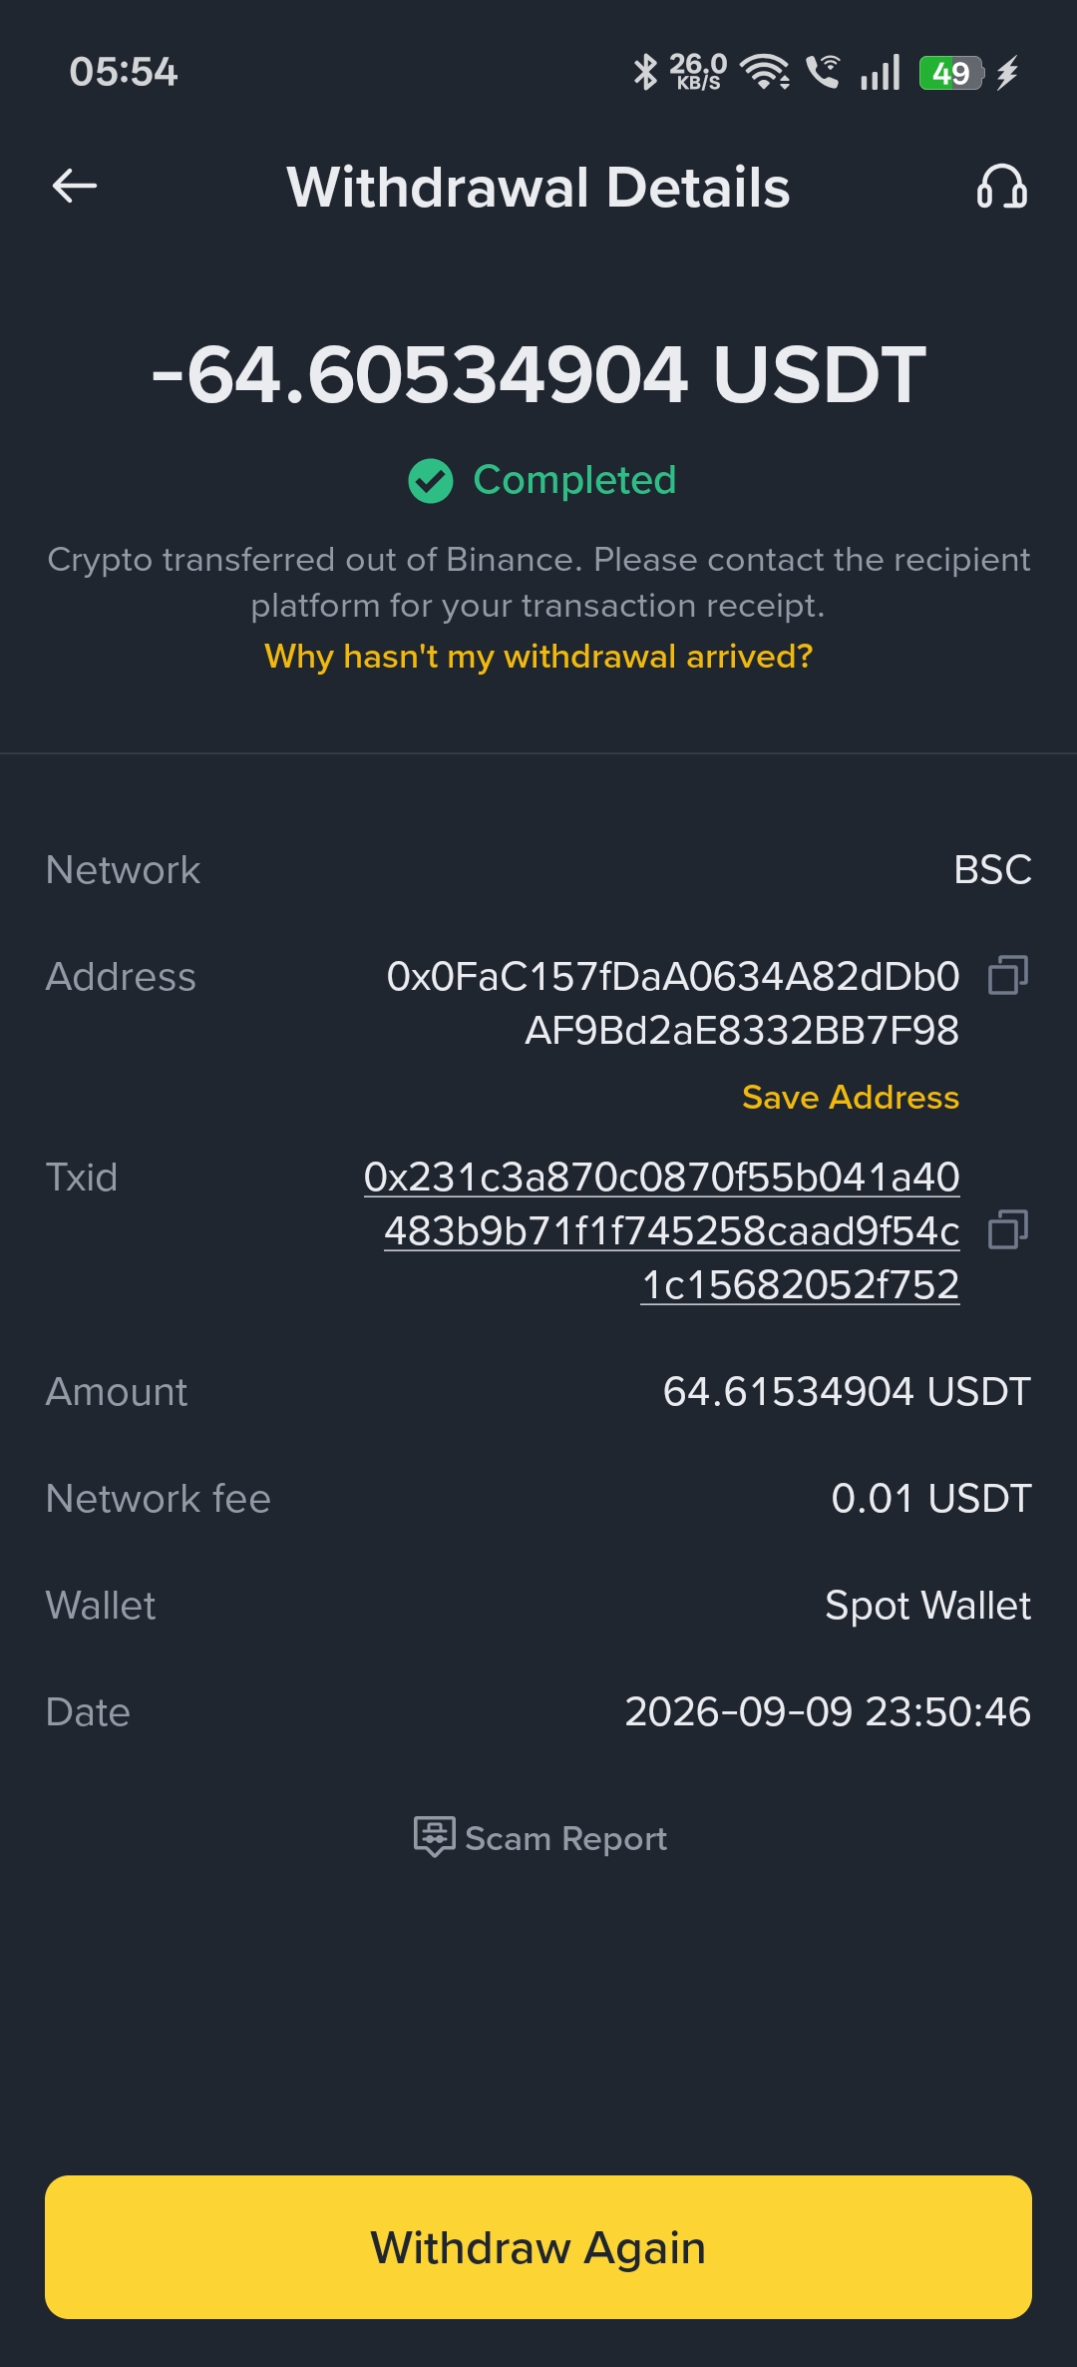Tap the battery indicator in status bar
Image resolution: width=1077 pixels, height=2367 pixels.
point(951,73)
